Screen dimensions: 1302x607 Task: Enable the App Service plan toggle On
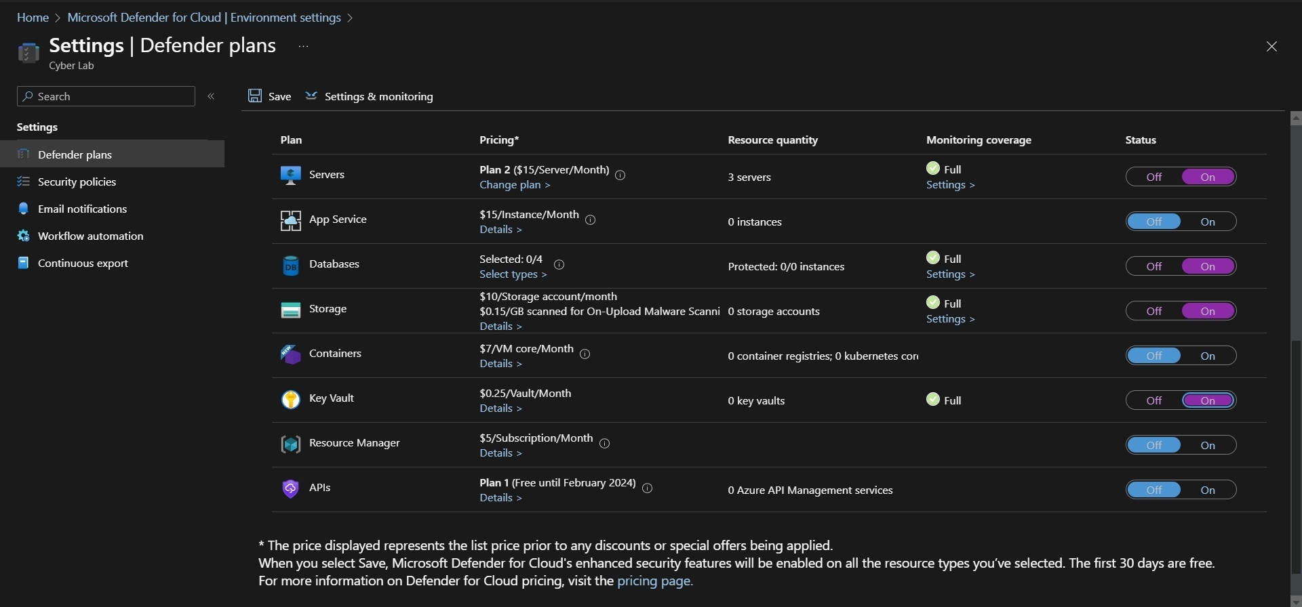tap(1208, 222)
